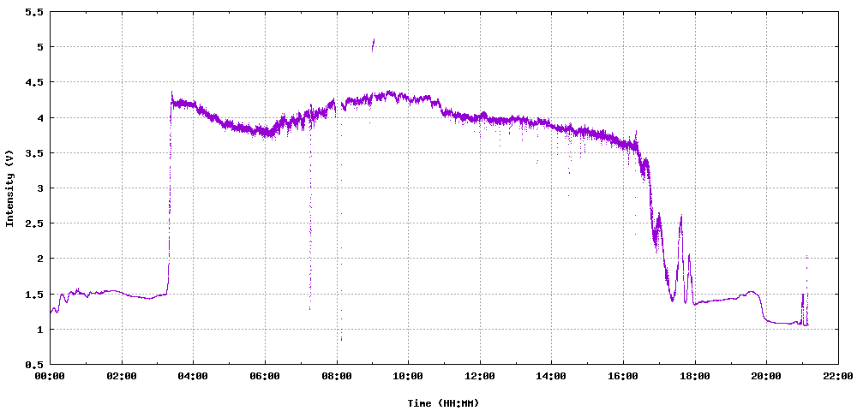Image resolution: width=857 pixels, height=411 pixels.
Task: Select the 04:00 time tick label
Action: (x=194, y=376)
